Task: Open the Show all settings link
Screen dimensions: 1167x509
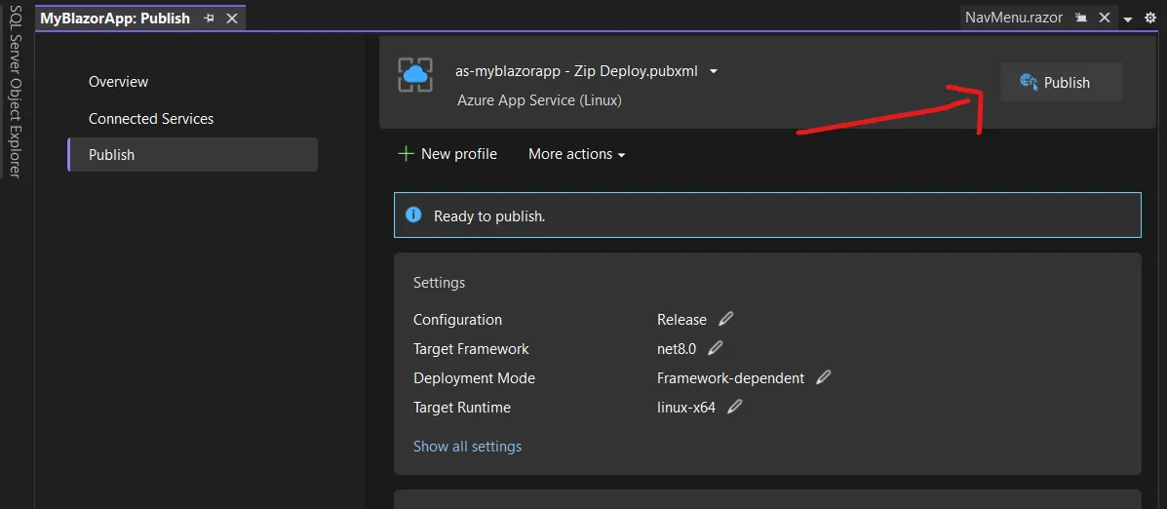Action: [x=467, y=447]
